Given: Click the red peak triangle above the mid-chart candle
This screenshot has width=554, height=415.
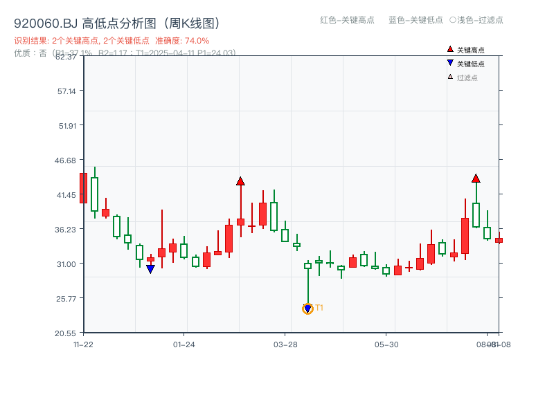Looking at the screenshot, I should (240, 182).
